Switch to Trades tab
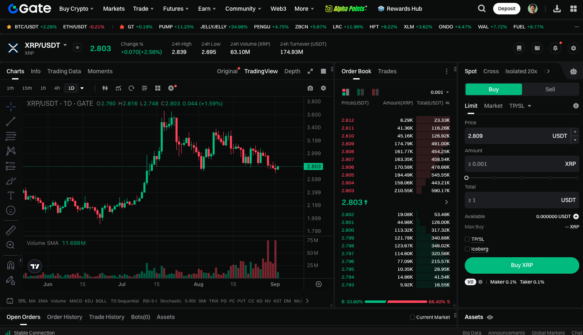 click(387, 71)
